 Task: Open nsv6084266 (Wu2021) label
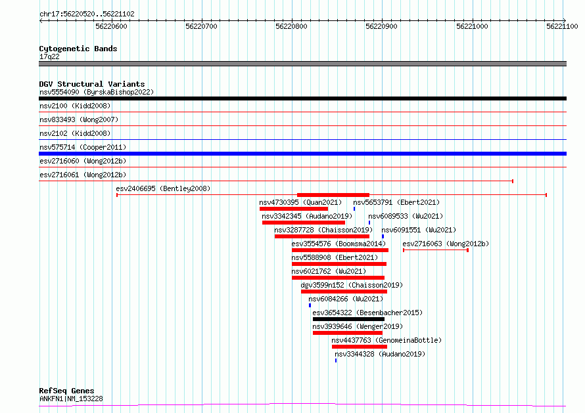point(346,299)
